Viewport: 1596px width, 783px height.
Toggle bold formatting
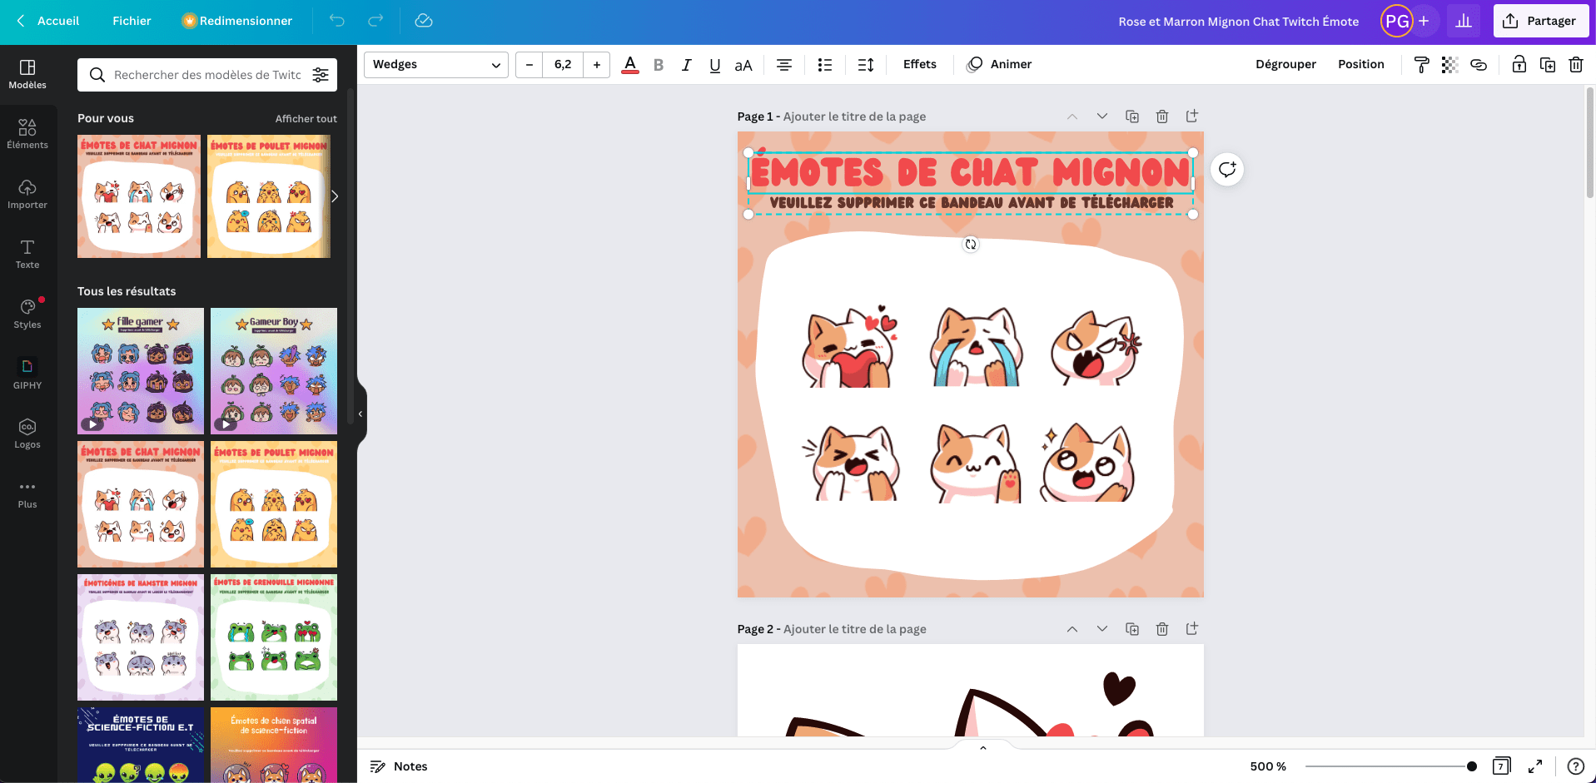pos(659,65)
